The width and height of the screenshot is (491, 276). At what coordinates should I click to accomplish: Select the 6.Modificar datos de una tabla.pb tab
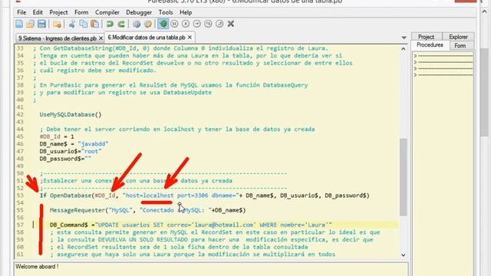pos(147,38)
